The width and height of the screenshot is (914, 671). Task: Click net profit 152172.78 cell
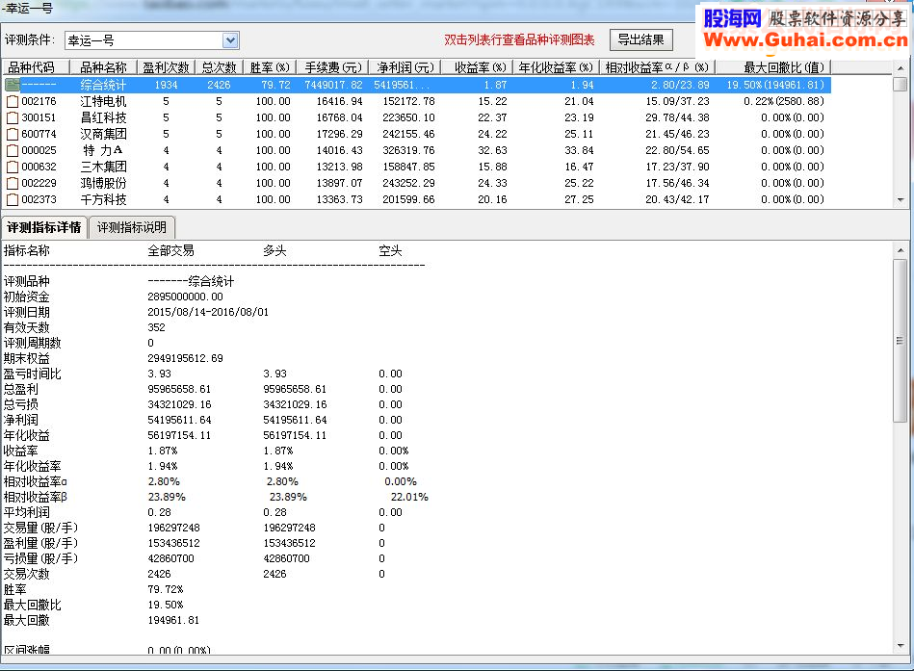(408, 101)
